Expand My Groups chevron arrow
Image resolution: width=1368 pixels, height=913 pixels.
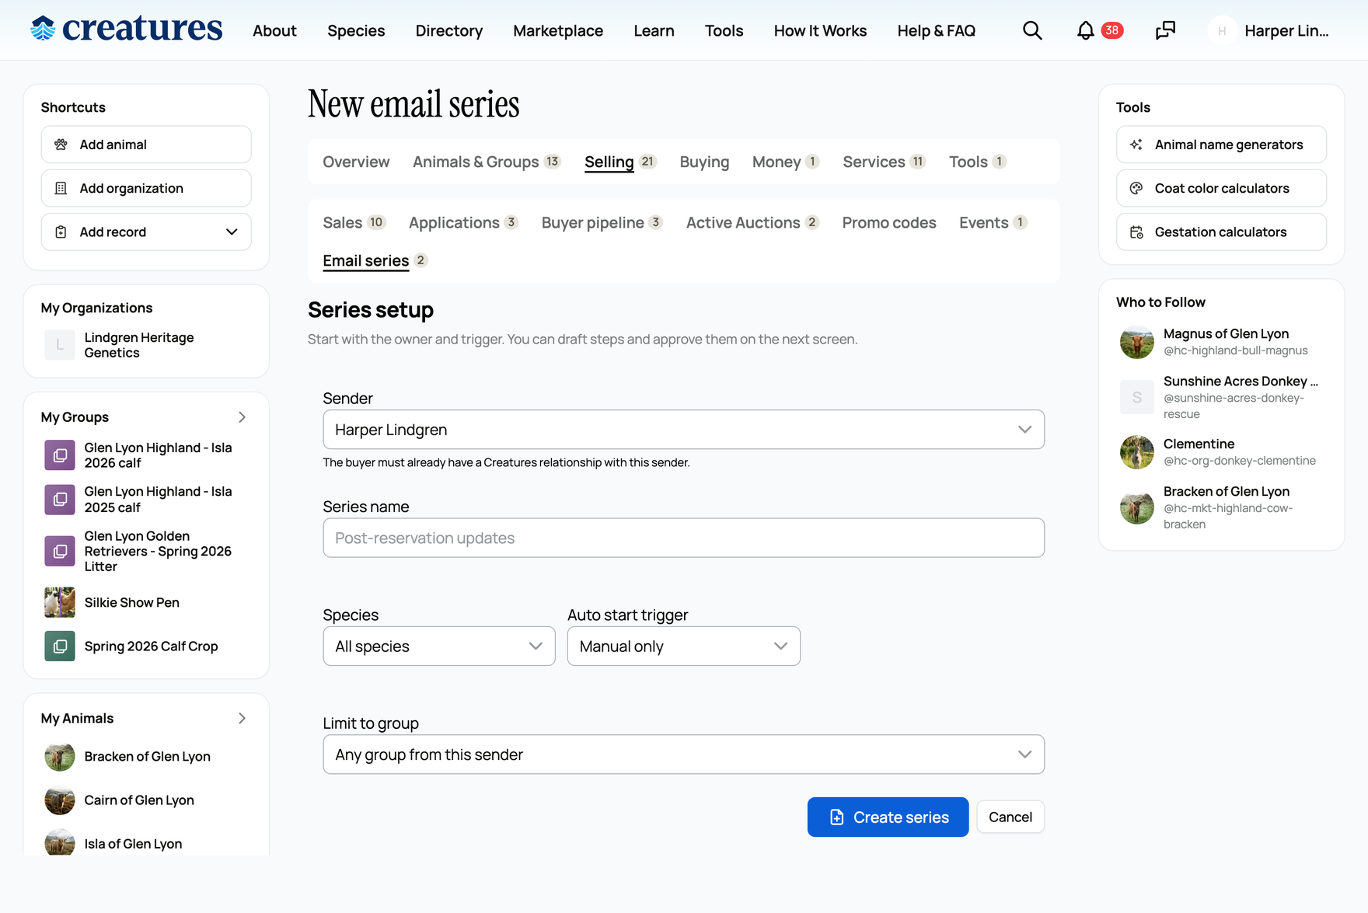pyautogui.click(x=242, y=417)
